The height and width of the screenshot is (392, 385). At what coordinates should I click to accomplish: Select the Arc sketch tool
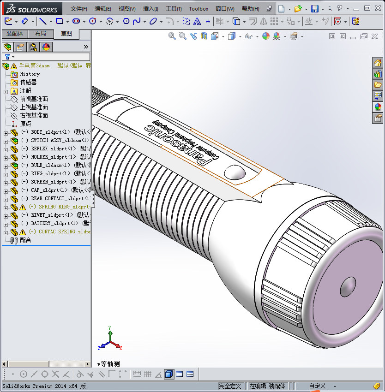[109, 22]
